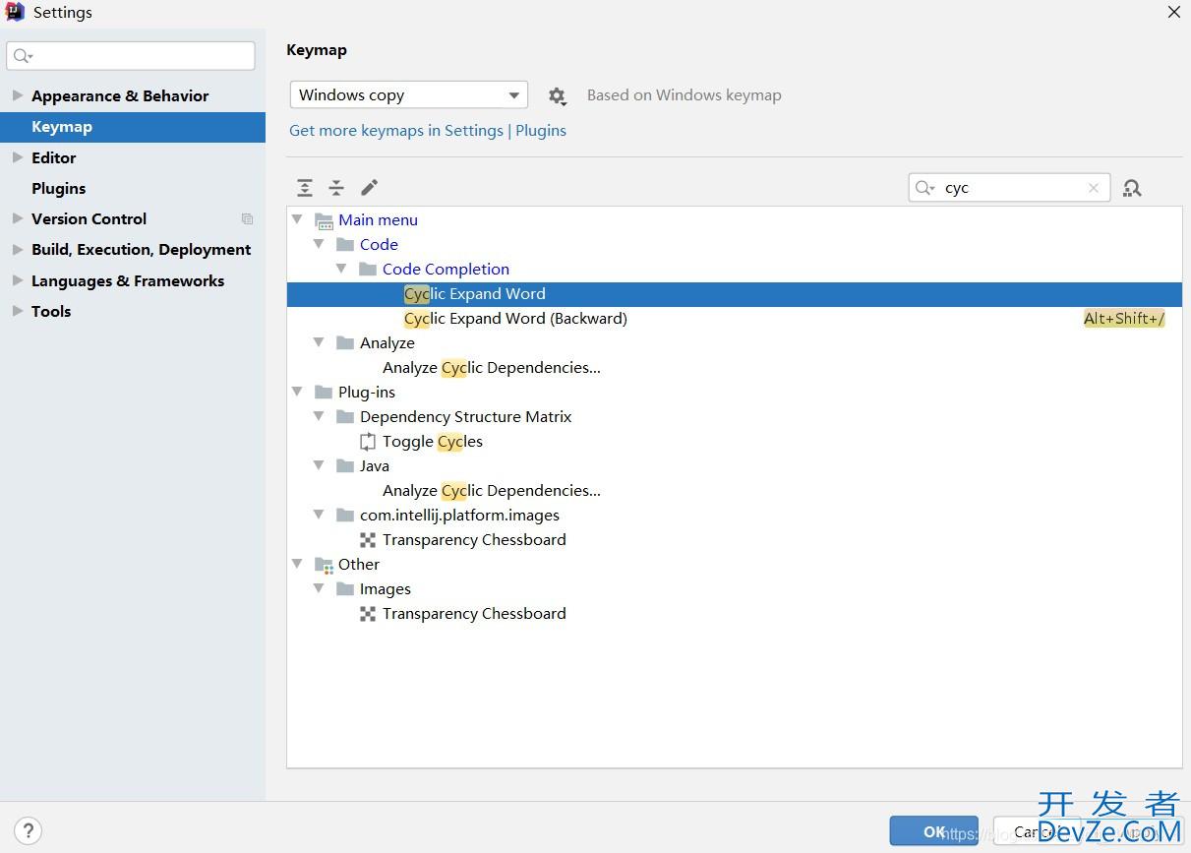Image resolution: width=1191 pixels, height=853 pixels.
Task: Select the Tools settings category
Action: click(x=51, y=311)
